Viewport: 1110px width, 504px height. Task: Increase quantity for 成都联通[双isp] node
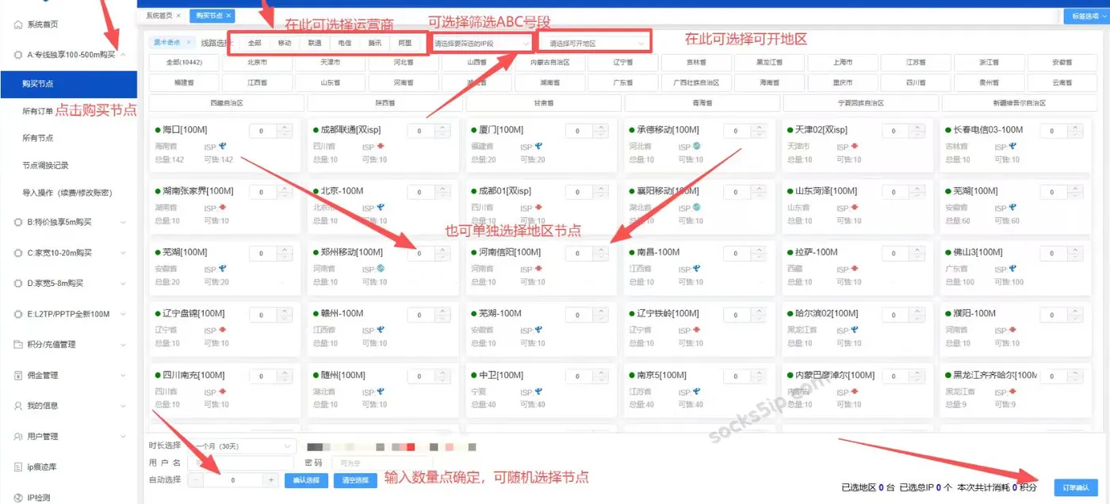442,128
